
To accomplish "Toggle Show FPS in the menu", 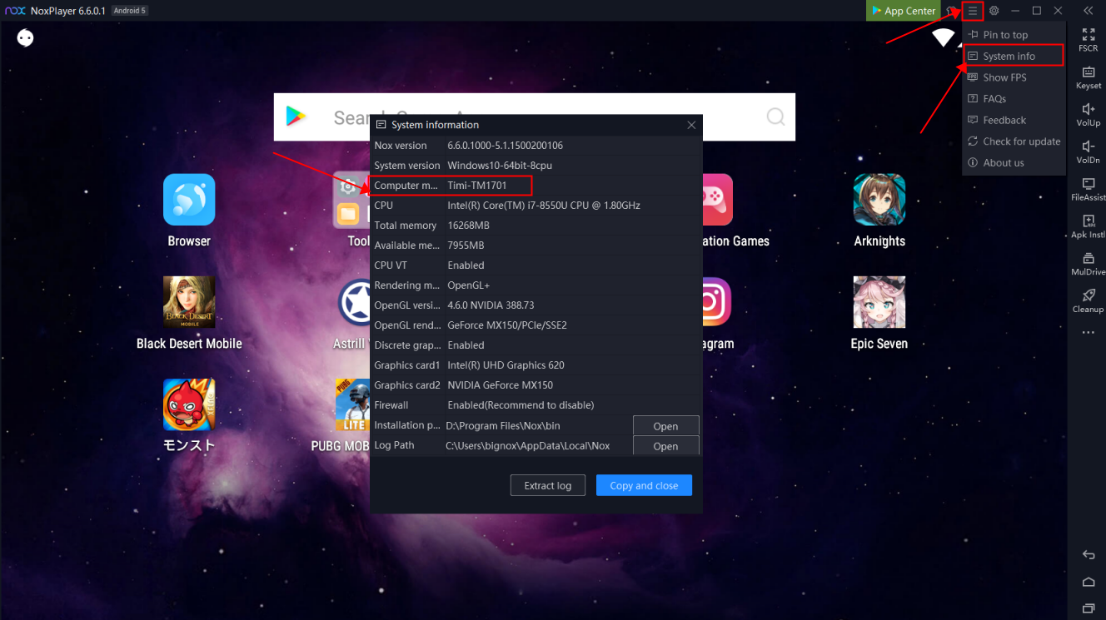I will (x=1004, y=77).
